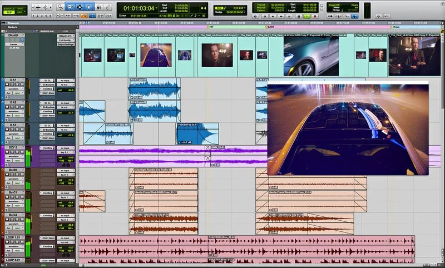Viewport: 445px width, 268px height.
Task: Click the Full Quality video button
Action: [x=66, y=40]
